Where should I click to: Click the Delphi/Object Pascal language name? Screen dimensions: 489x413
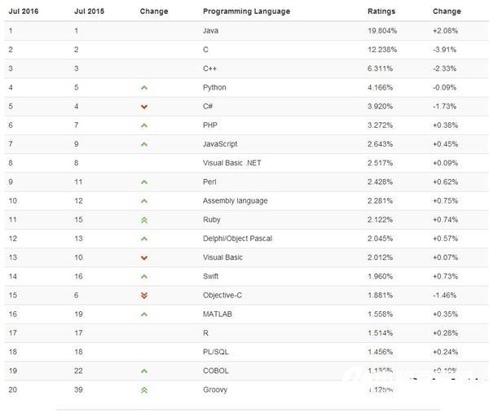(x=237, y=239)
